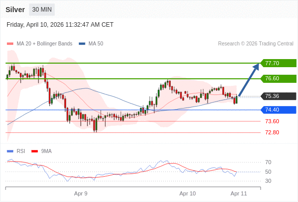Click the 73.60 support level label

coord(272,121)
